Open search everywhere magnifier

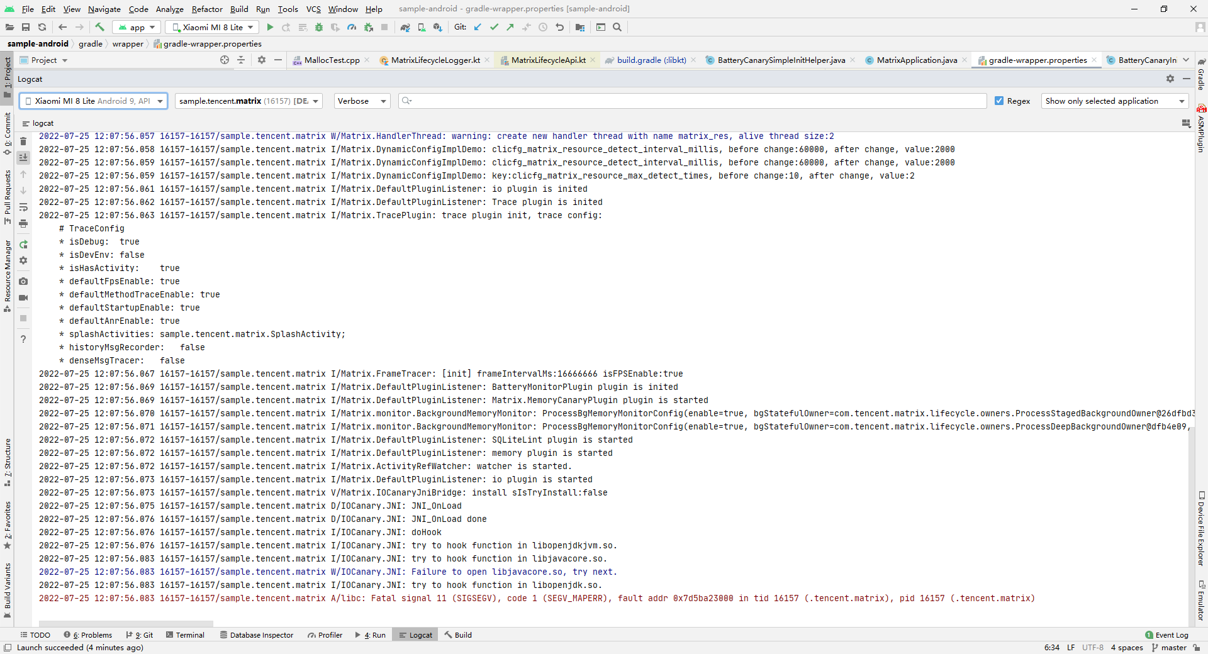pos(617,27)
